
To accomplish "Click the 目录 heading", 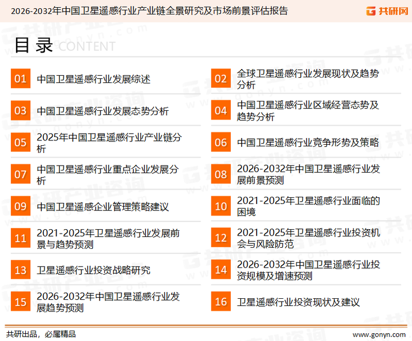I will point(34,45).
